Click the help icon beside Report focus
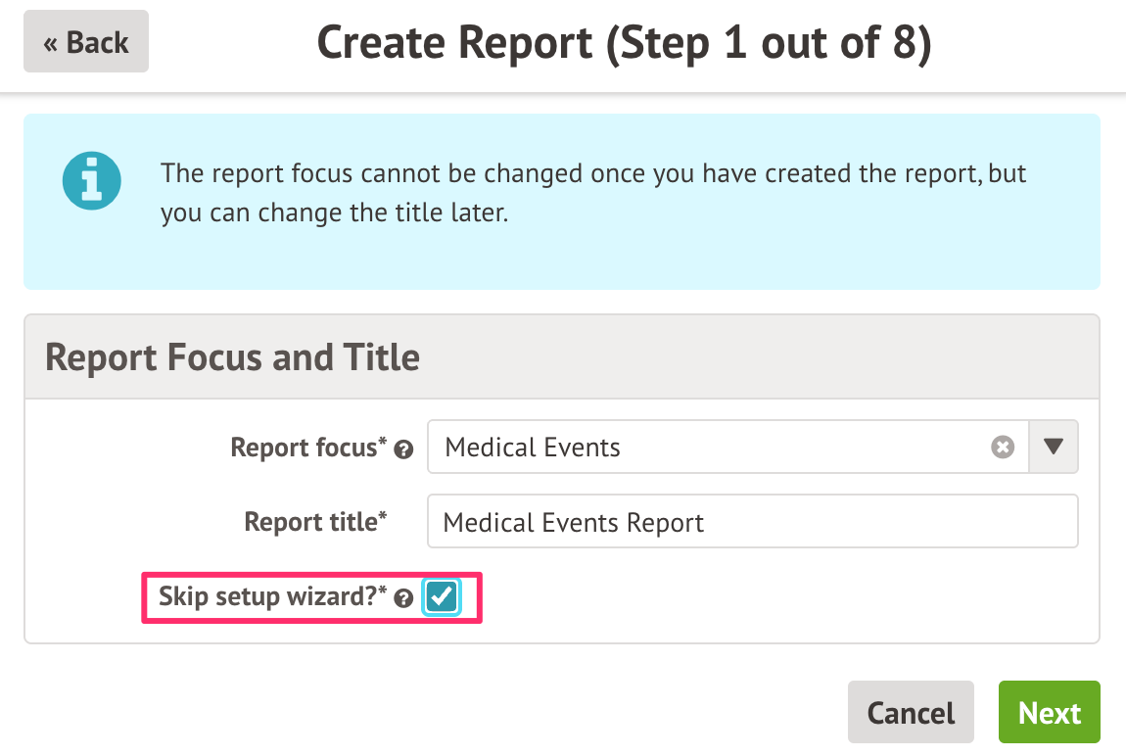 point(403,449)
